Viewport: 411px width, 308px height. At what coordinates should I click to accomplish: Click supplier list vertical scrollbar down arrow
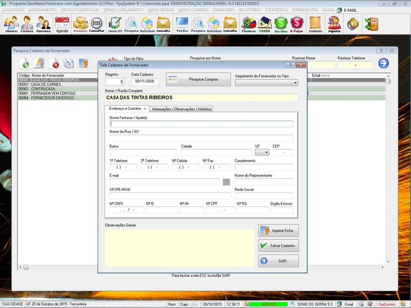coord(388,262)
